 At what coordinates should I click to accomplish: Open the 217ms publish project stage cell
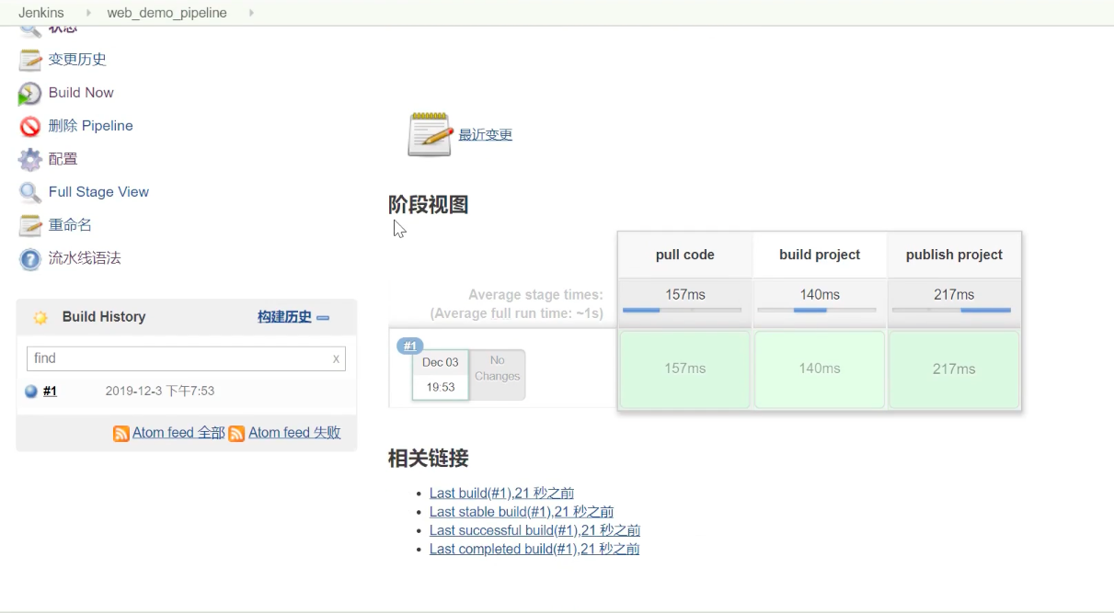(x=954, y=369)
